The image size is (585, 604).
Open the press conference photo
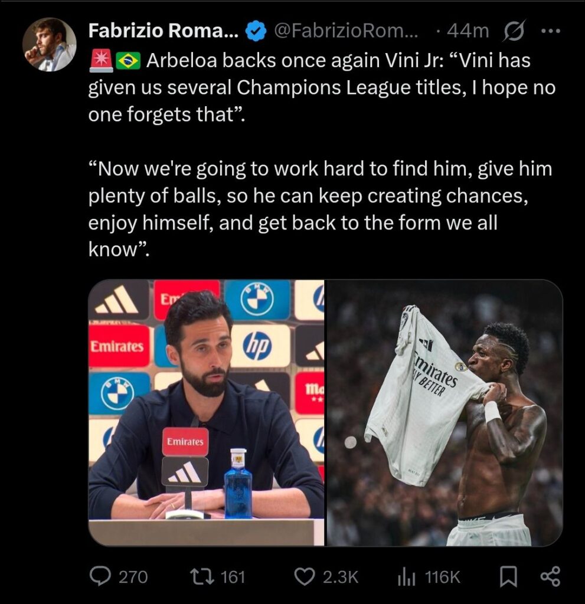(206, 412)
